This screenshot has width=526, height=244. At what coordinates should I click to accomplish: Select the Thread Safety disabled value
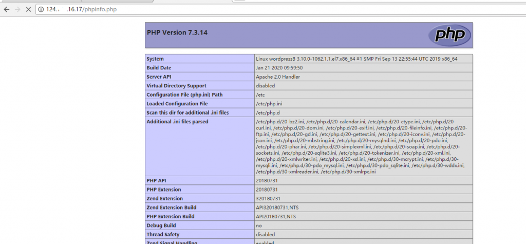[266, 235]
